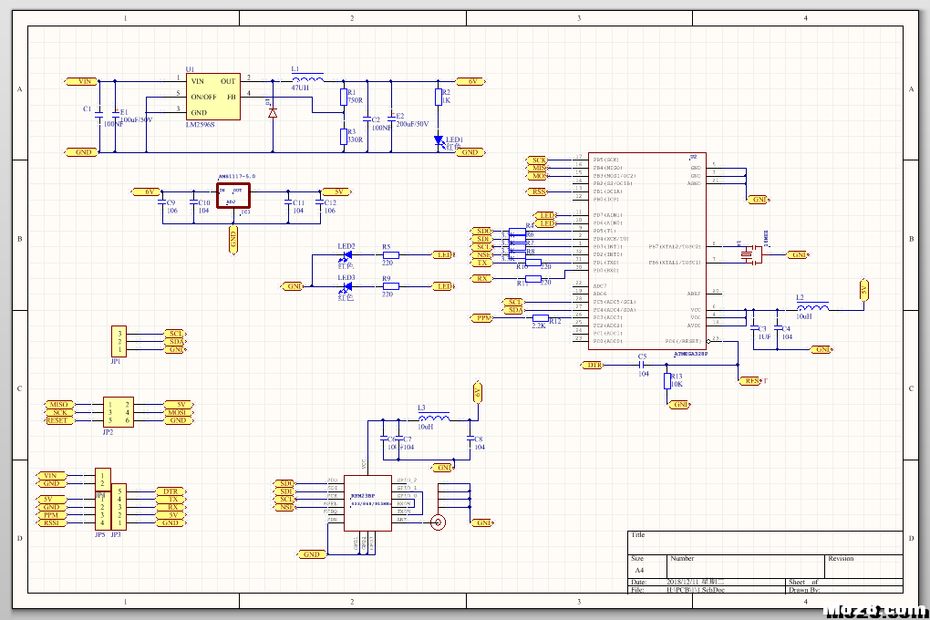Select the JP4 two-pin header
This screenshot has height=620, width=930.
tap(103, 480)
